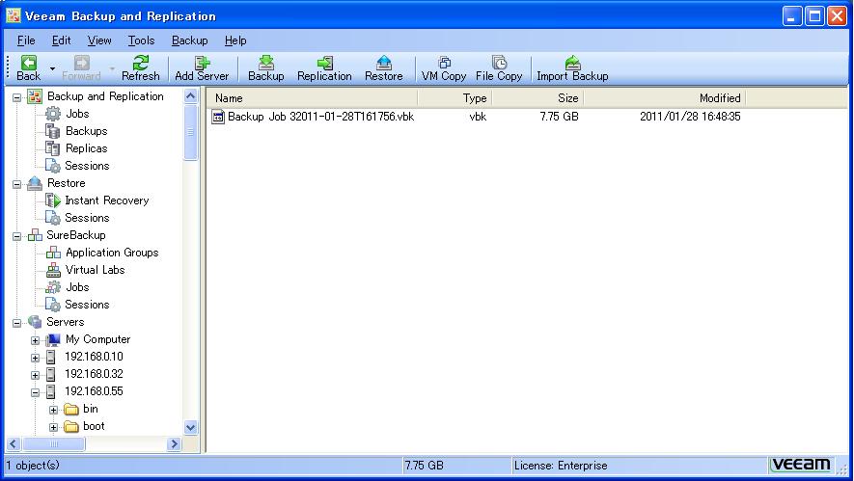
Task: Click the Import Backup toolbar icon
Action: 572,68
